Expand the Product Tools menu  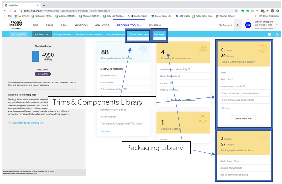(x=129, y=25)
